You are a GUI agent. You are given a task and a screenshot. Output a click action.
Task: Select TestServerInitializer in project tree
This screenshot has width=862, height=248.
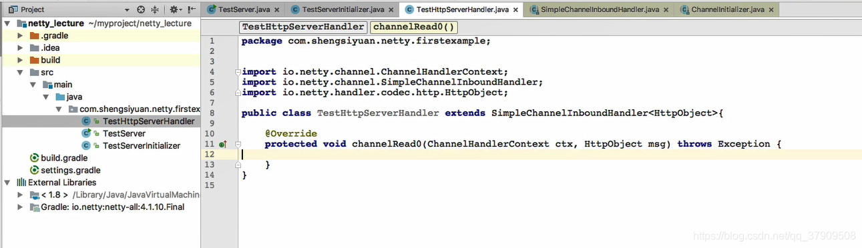[x=141, y=146]
